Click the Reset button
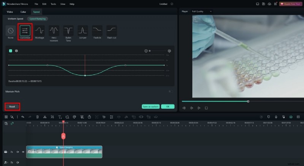Viewport: 304px width, 166px height. 12,106
